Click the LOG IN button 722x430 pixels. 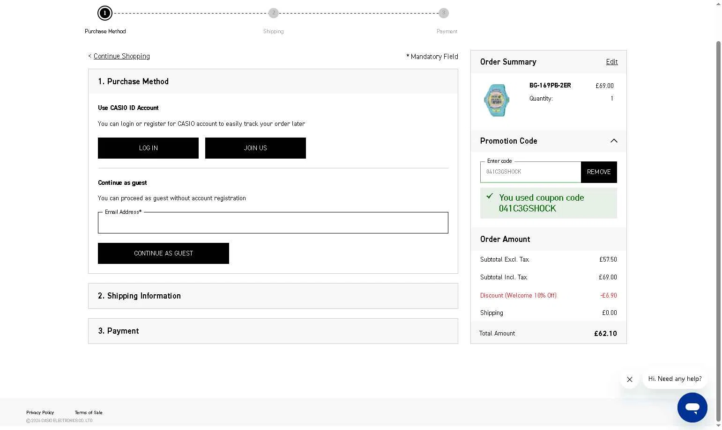(x=148, y=148)
